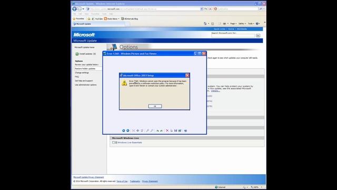337x190 pixels.
Task: Check the Windows Live Essentials checkbox
Action: point(113,142)
